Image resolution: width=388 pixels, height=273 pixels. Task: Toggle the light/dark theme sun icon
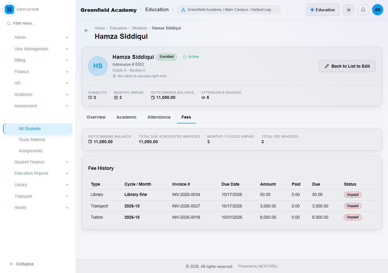(x=349, y=10)
